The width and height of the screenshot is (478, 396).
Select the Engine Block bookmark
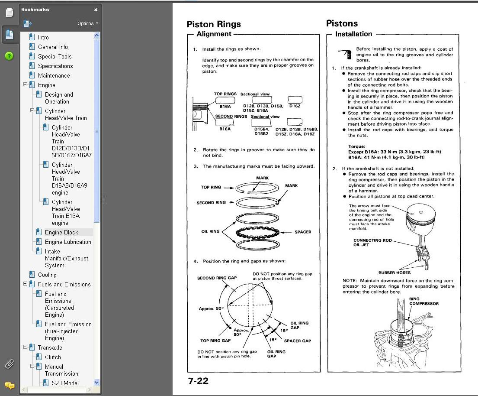61,232
